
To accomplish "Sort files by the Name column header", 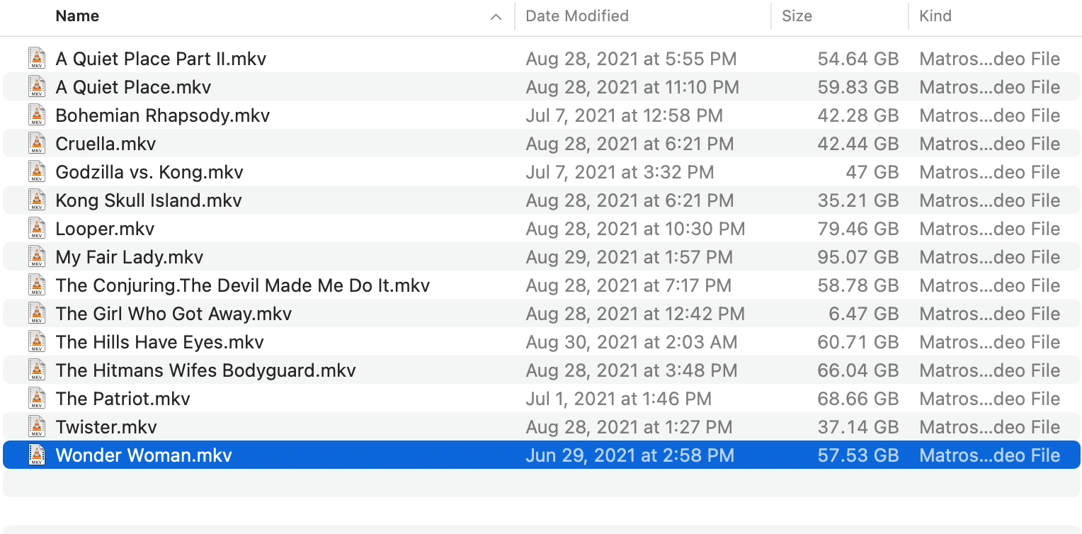I will tap(77, 16).
